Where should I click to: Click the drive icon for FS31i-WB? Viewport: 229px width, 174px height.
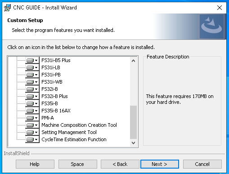click(x=32, y=82)
